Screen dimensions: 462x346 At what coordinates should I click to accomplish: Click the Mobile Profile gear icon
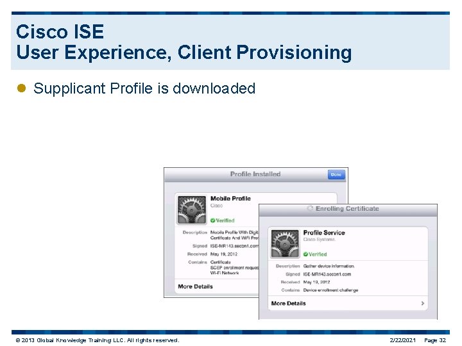click(191, 210)
